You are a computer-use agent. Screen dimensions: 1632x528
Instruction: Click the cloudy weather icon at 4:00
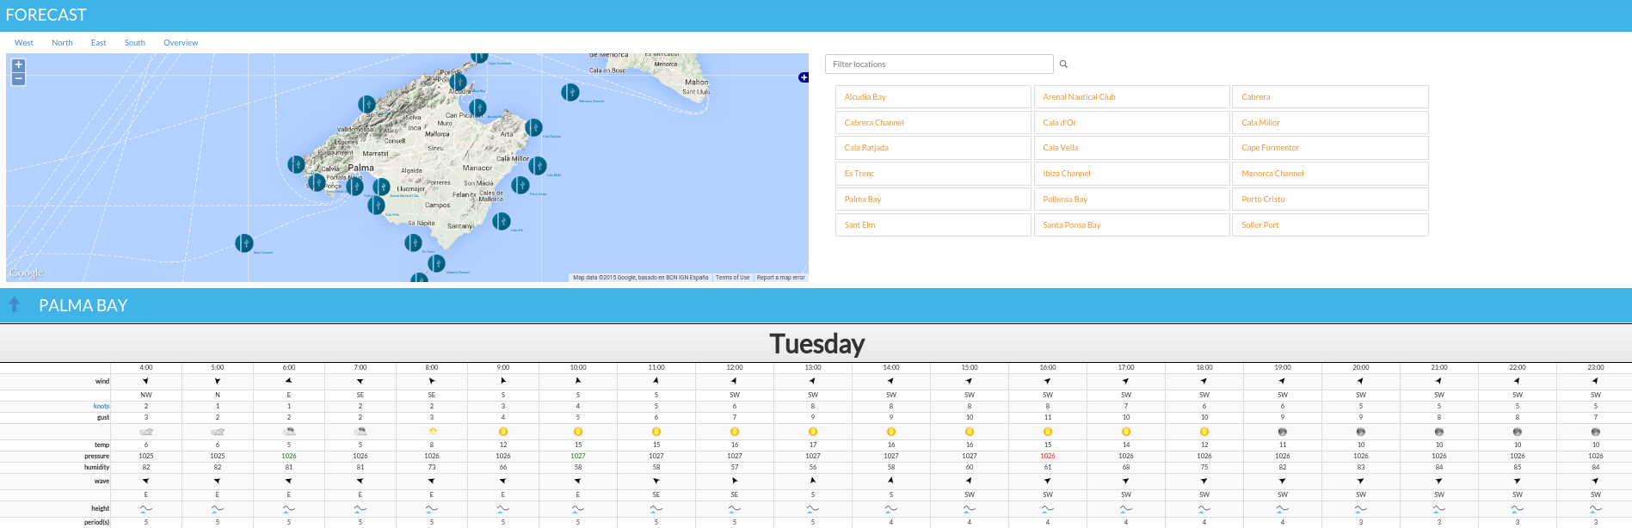pyautogui.click(x=146, y=432)
